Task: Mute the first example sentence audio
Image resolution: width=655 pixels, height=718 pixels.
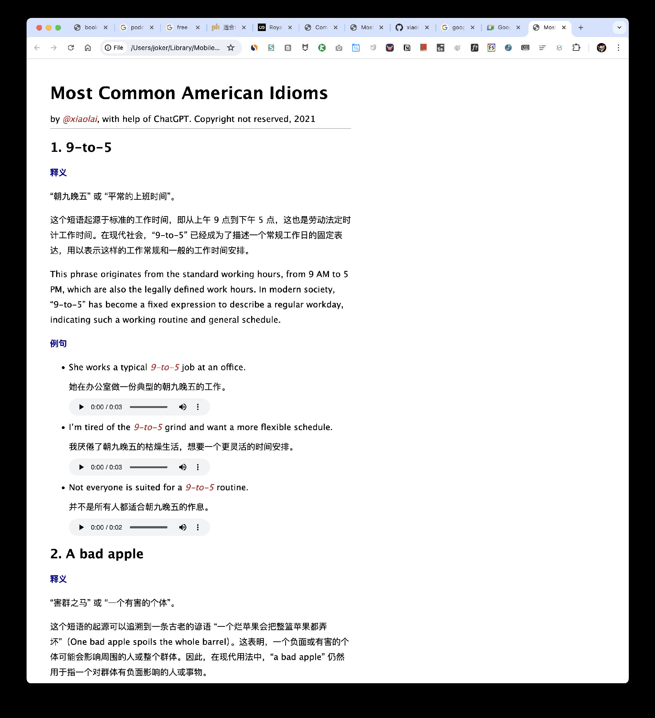Action: tap(183, 407)
